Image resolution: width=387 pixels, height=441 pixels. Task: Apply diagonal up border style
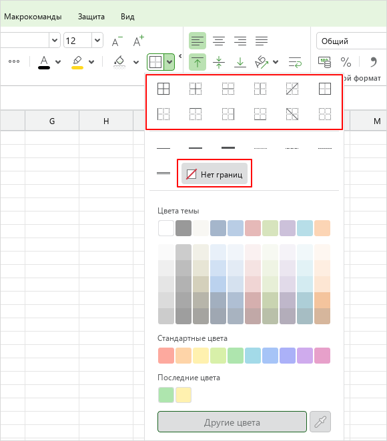pyautogui.click(x=292, y=89)
